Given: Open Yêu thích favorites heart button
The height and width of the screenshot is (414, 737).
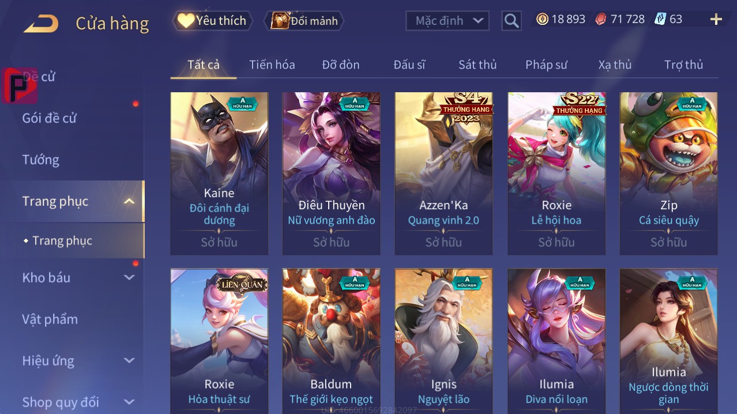Looking at the screenshot, I should click(213, 21).
